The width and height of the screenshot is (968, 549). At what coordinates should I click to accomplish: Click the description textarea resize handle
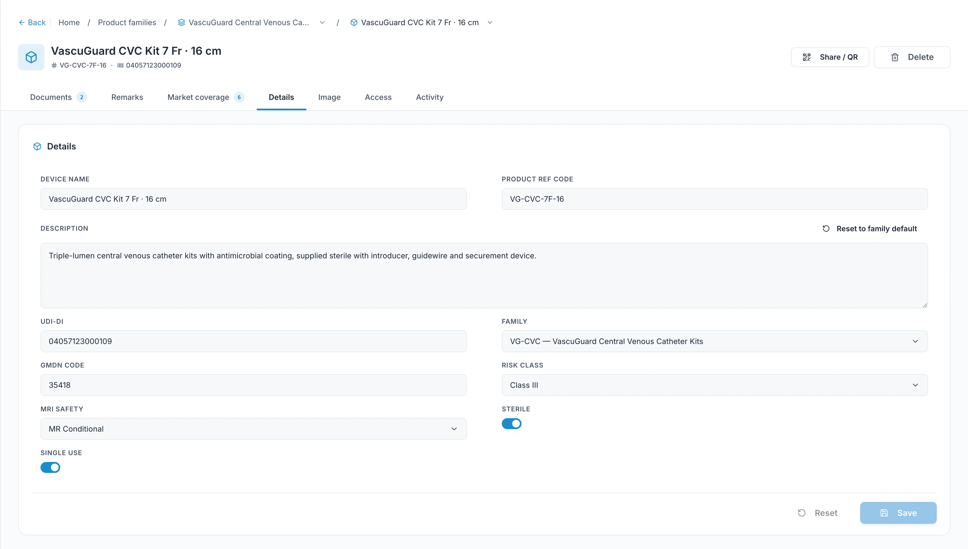925,305
